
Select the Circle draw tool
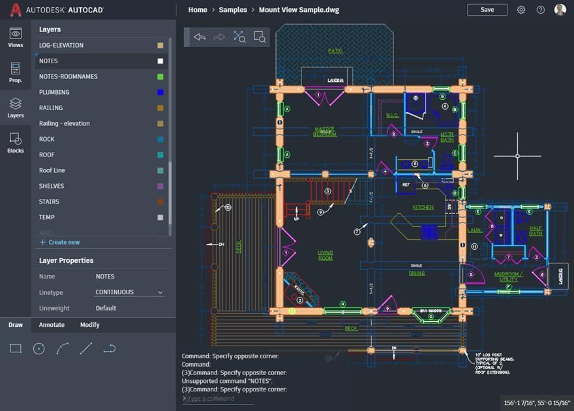tap(38, 348)
